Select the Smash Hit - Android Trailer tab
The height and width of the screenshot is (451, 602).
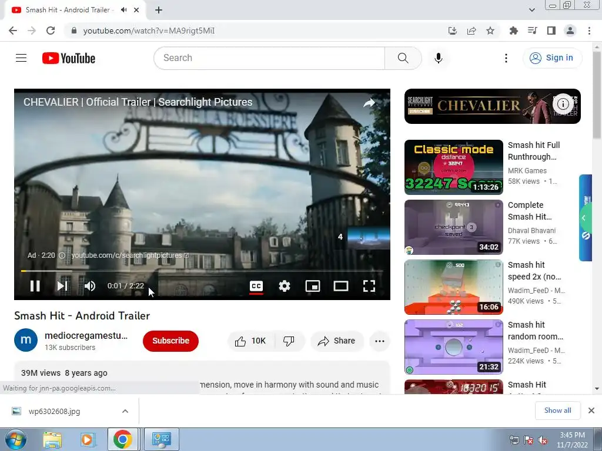click(x=75, y=10)
